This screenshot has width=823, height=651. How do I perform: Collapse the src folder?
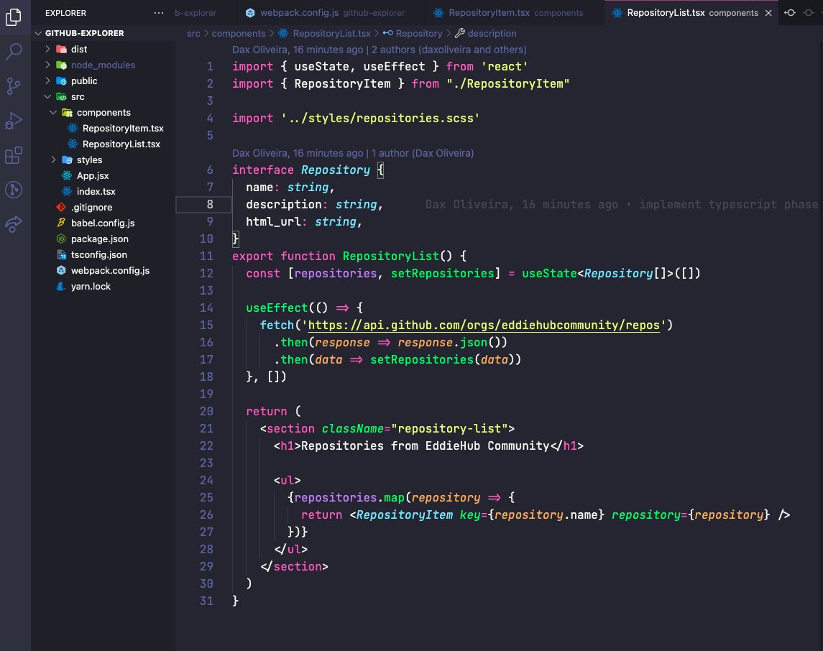click(47, 96)
